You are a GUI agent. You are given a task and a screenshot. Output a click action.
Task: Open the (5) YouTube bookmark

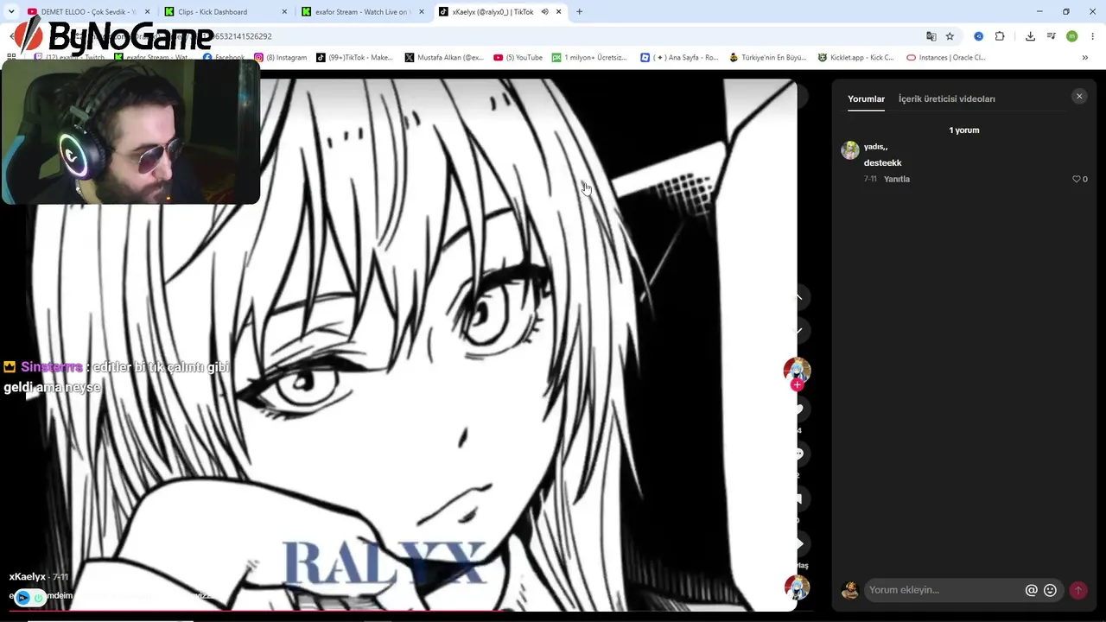(518, 58)
